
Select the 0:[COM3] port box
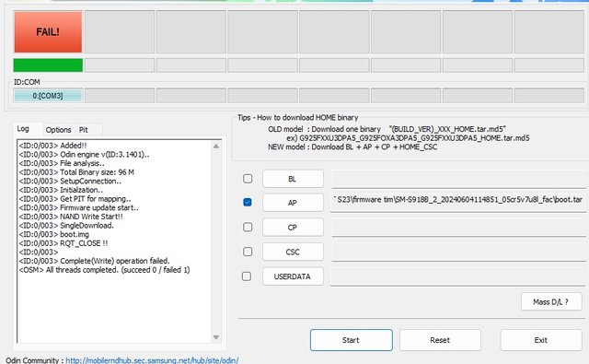(48, 96)
